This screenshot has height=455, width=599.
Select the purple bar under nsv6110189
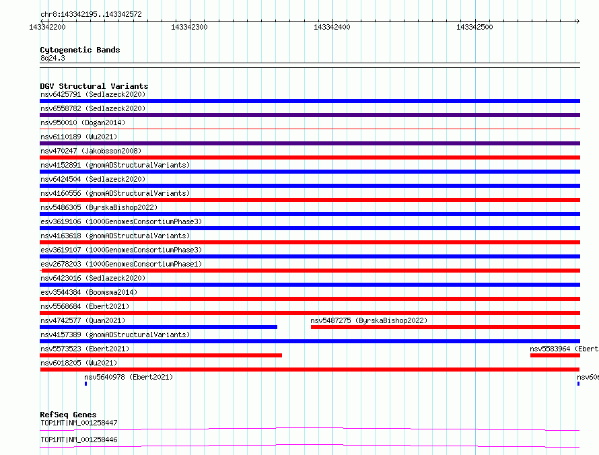click(x=310, y=143)
